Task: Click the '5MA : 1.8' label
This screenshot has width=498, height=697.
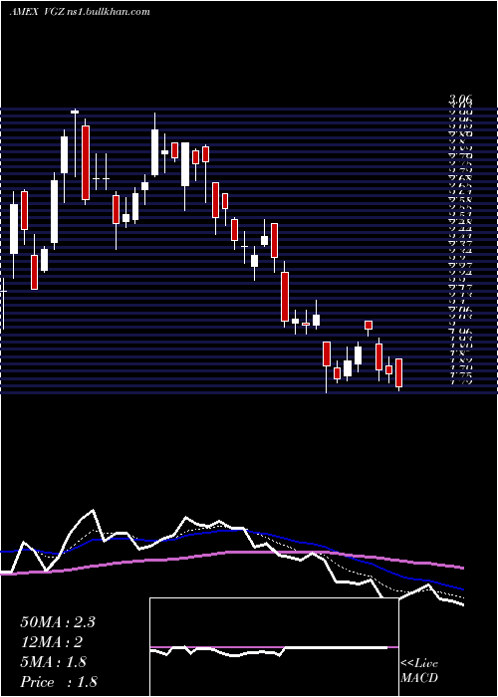Action: click(x=54, y=662)
